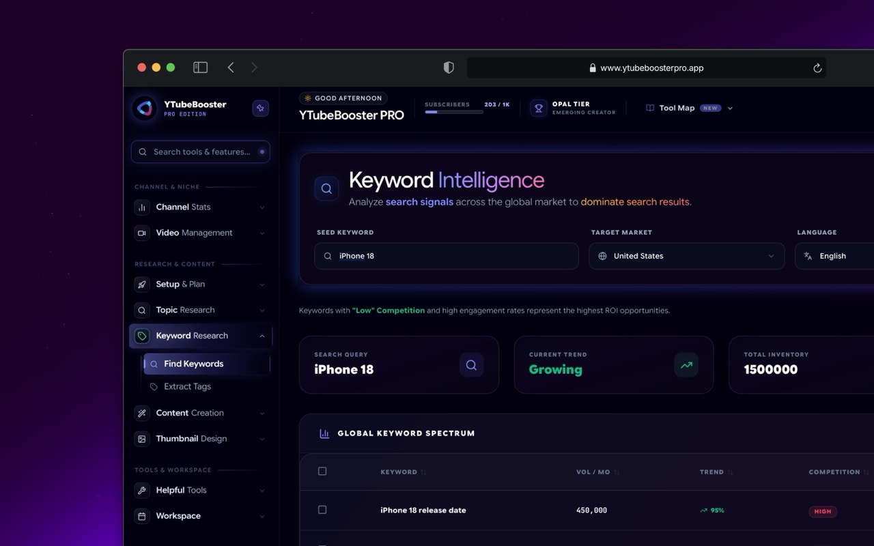Screen dimensions: 874x546
Task: Expand the Helpful Tools chevron
Action: [262, 491]
